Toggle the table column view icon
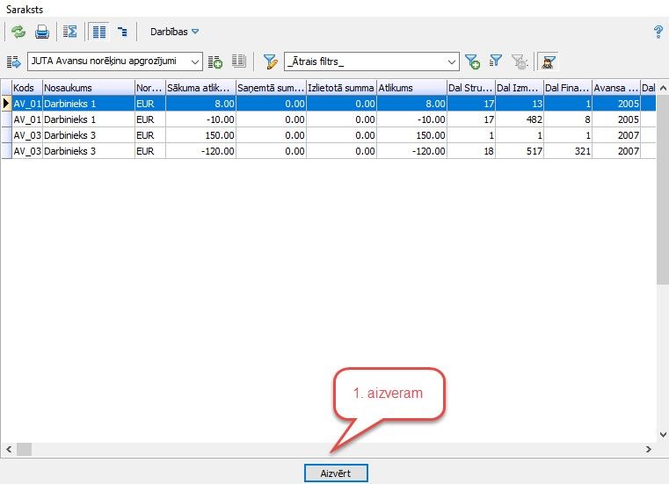 coord(99,32)
